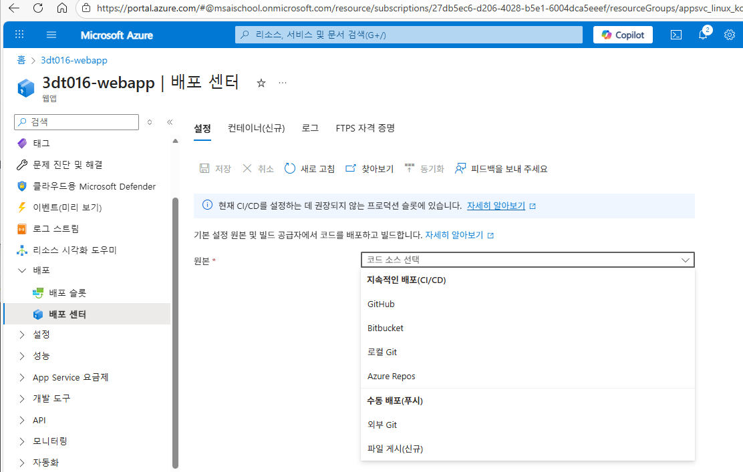Screen dimensions: 743x472
Task: Click the 저장 save toolbar button
Action: click(215, 168)
